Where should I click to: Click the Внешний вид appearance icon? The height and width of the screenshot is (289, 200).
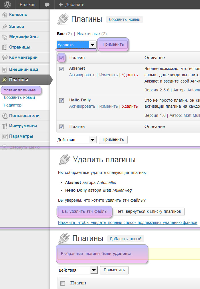click(x=5, y=69)
